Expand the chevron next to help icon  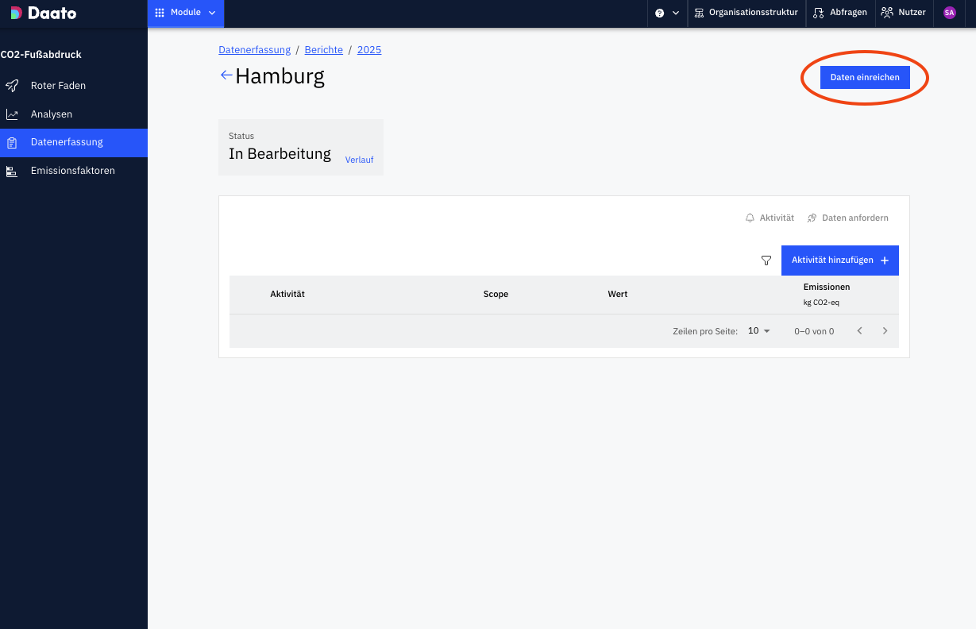click(x=676, y=13)
